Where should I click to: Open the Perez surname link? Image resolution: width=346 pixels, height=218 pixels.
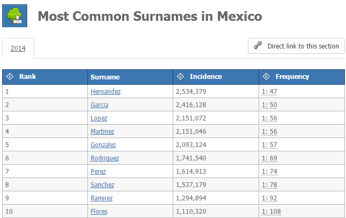click(x=98, y=172)
